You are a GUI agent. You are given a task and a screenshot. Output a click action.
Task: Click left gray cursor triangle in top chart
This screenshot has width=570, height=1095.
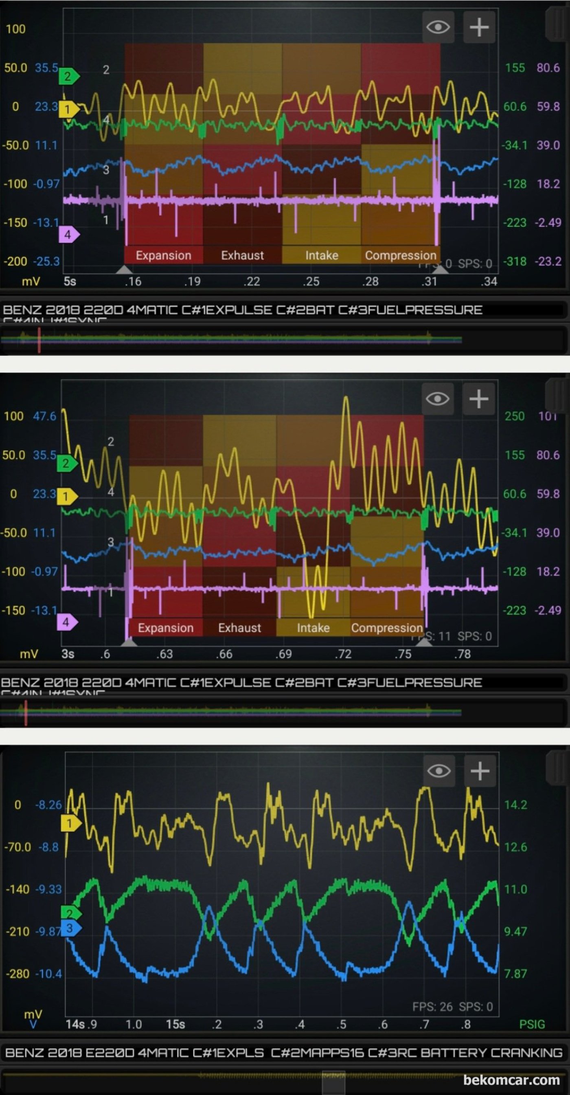(125, 269)
